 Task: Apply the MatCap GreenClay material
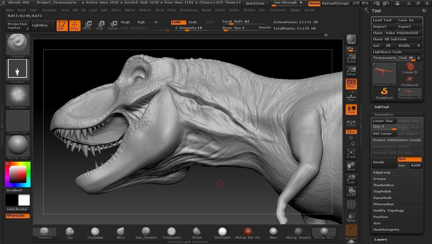click(299, 233)
